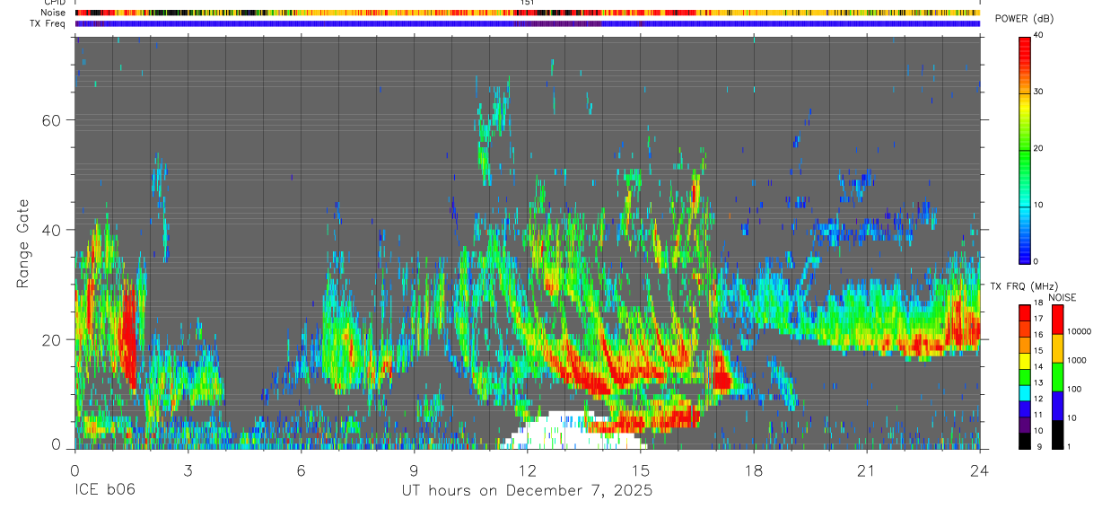Image resolution: width=1102 pixels, height=509 pixels.
Task: Click the 'Range Gate' y-axis label
Action: tap(22, 243)
